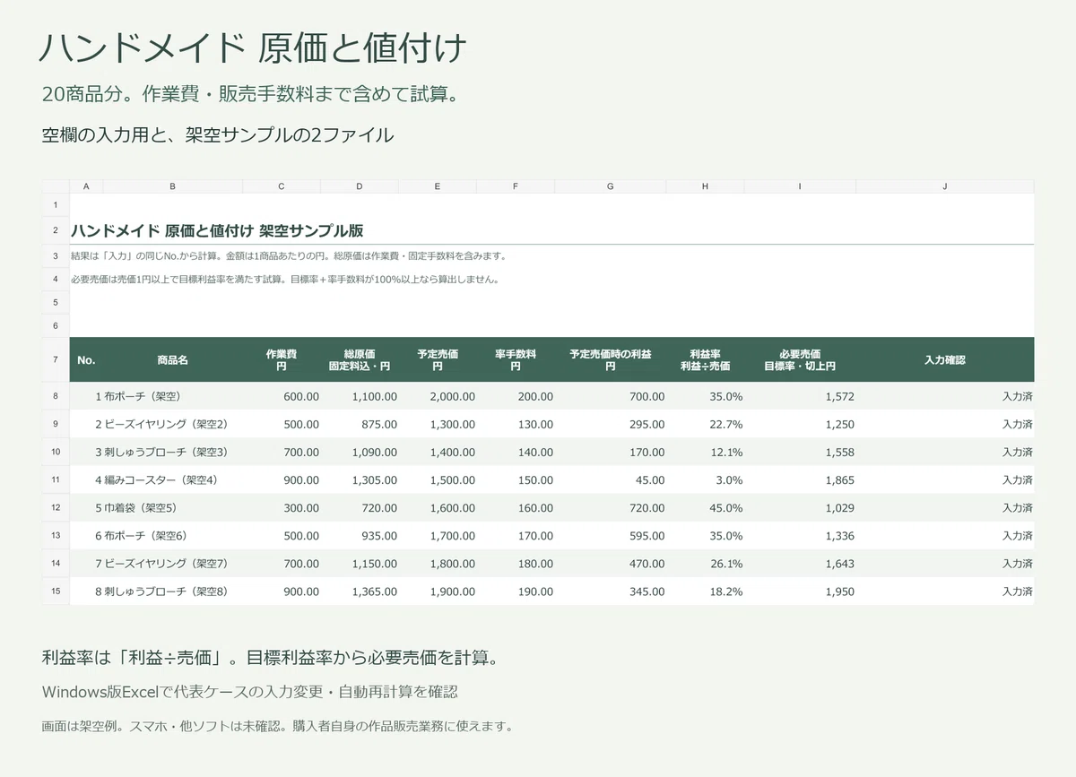Image resolution: width=1076 pixels, height=777 pixels.
Task: Click profit rate 26.1%
Action: click(x=727, y=564)
